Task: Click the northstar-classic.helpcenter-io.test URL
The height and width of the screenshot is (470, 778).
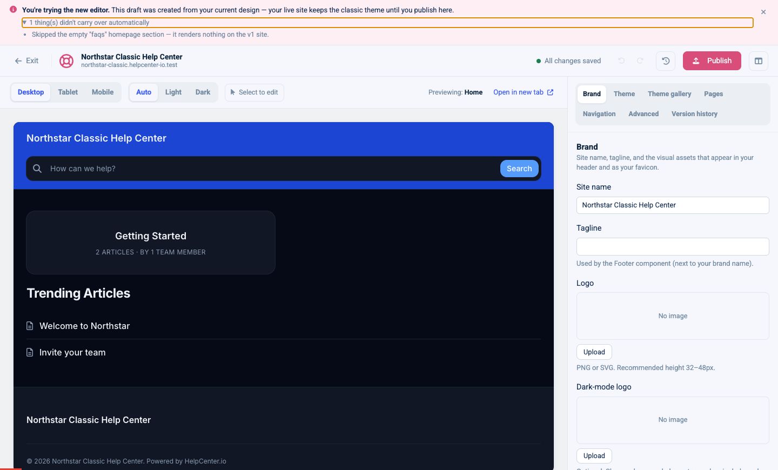Action: coord(129,65)
